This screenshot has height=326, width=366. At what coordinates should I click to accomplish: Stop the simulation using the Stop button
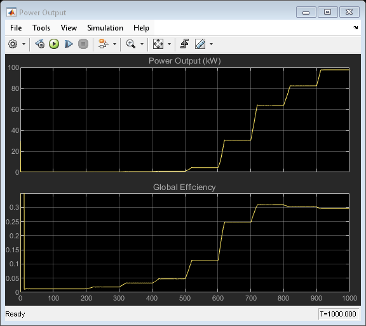(x=83, y=44)
